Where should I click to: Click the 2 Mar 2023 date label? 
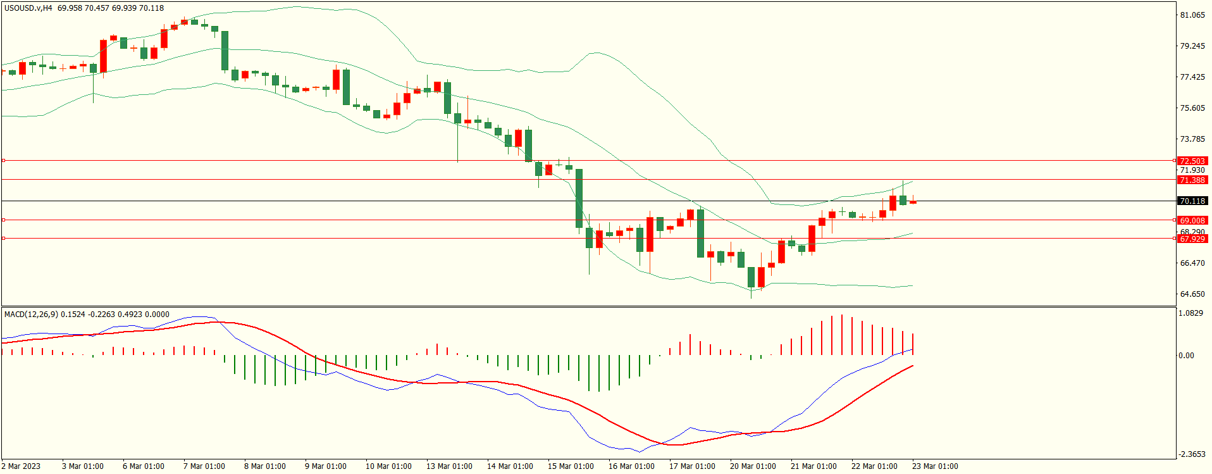click(21, 466)
